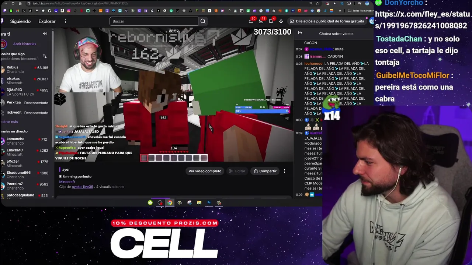This screenshot has width=472, height=265.
Task: Click isamuu__ username in chat replay
Action: pyautogui.click(x=318, y=56)
